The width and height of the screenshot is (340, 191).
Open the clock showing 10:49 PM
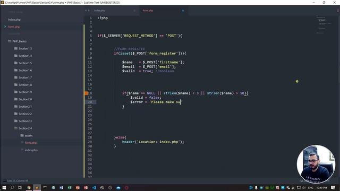pos(321,187)
